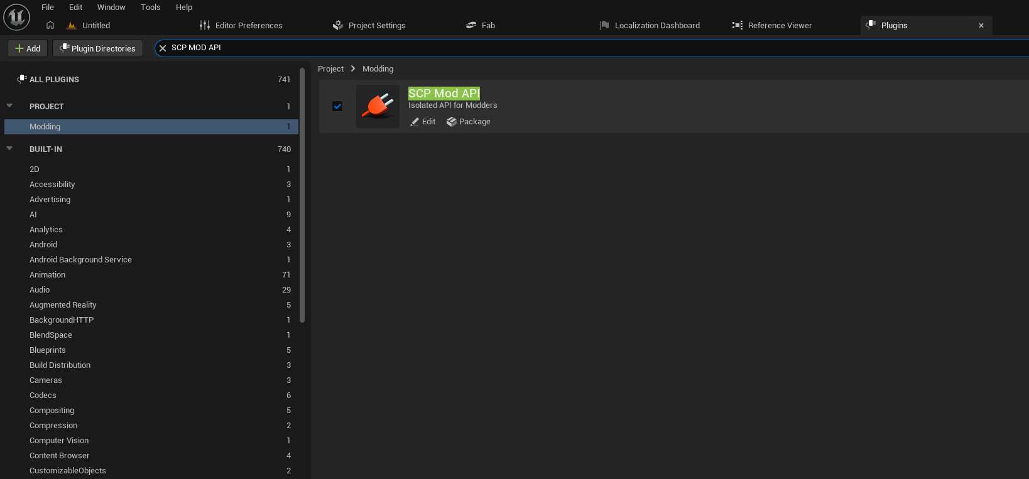
Task: Click the Unreal Engine logo icon
Action: pos(17,17)
